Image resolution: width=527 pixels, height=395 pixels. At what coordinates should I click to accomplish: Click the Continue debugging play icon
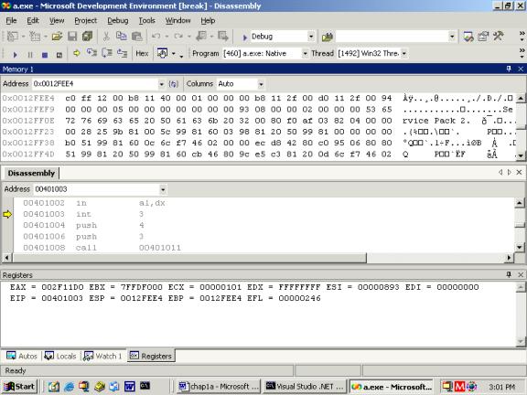coord(15,55)
